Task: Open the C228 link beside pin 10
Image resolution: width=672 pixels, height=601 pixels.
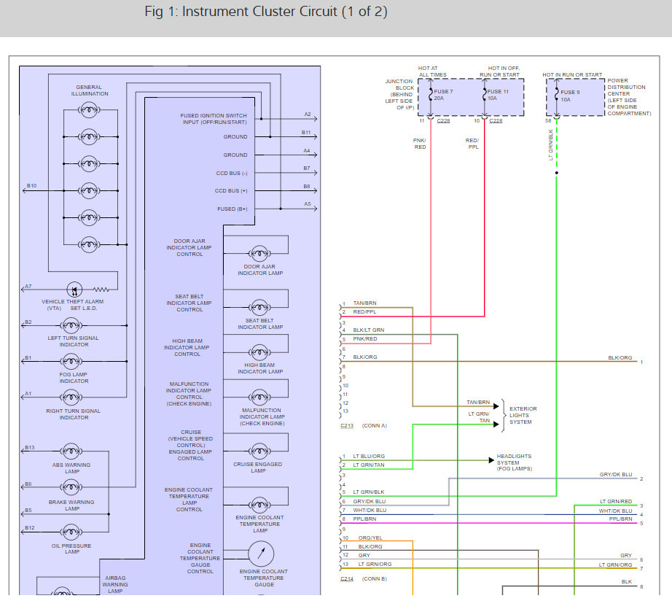Action: point(496,121)
